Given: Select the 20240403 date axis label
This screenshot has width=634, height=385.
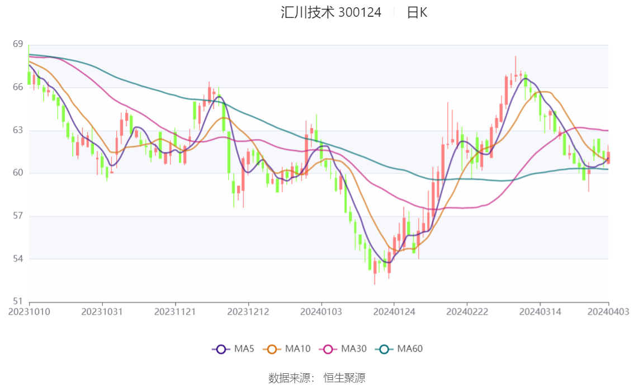Looking at the screenshot, I should (x=608, y=312).
